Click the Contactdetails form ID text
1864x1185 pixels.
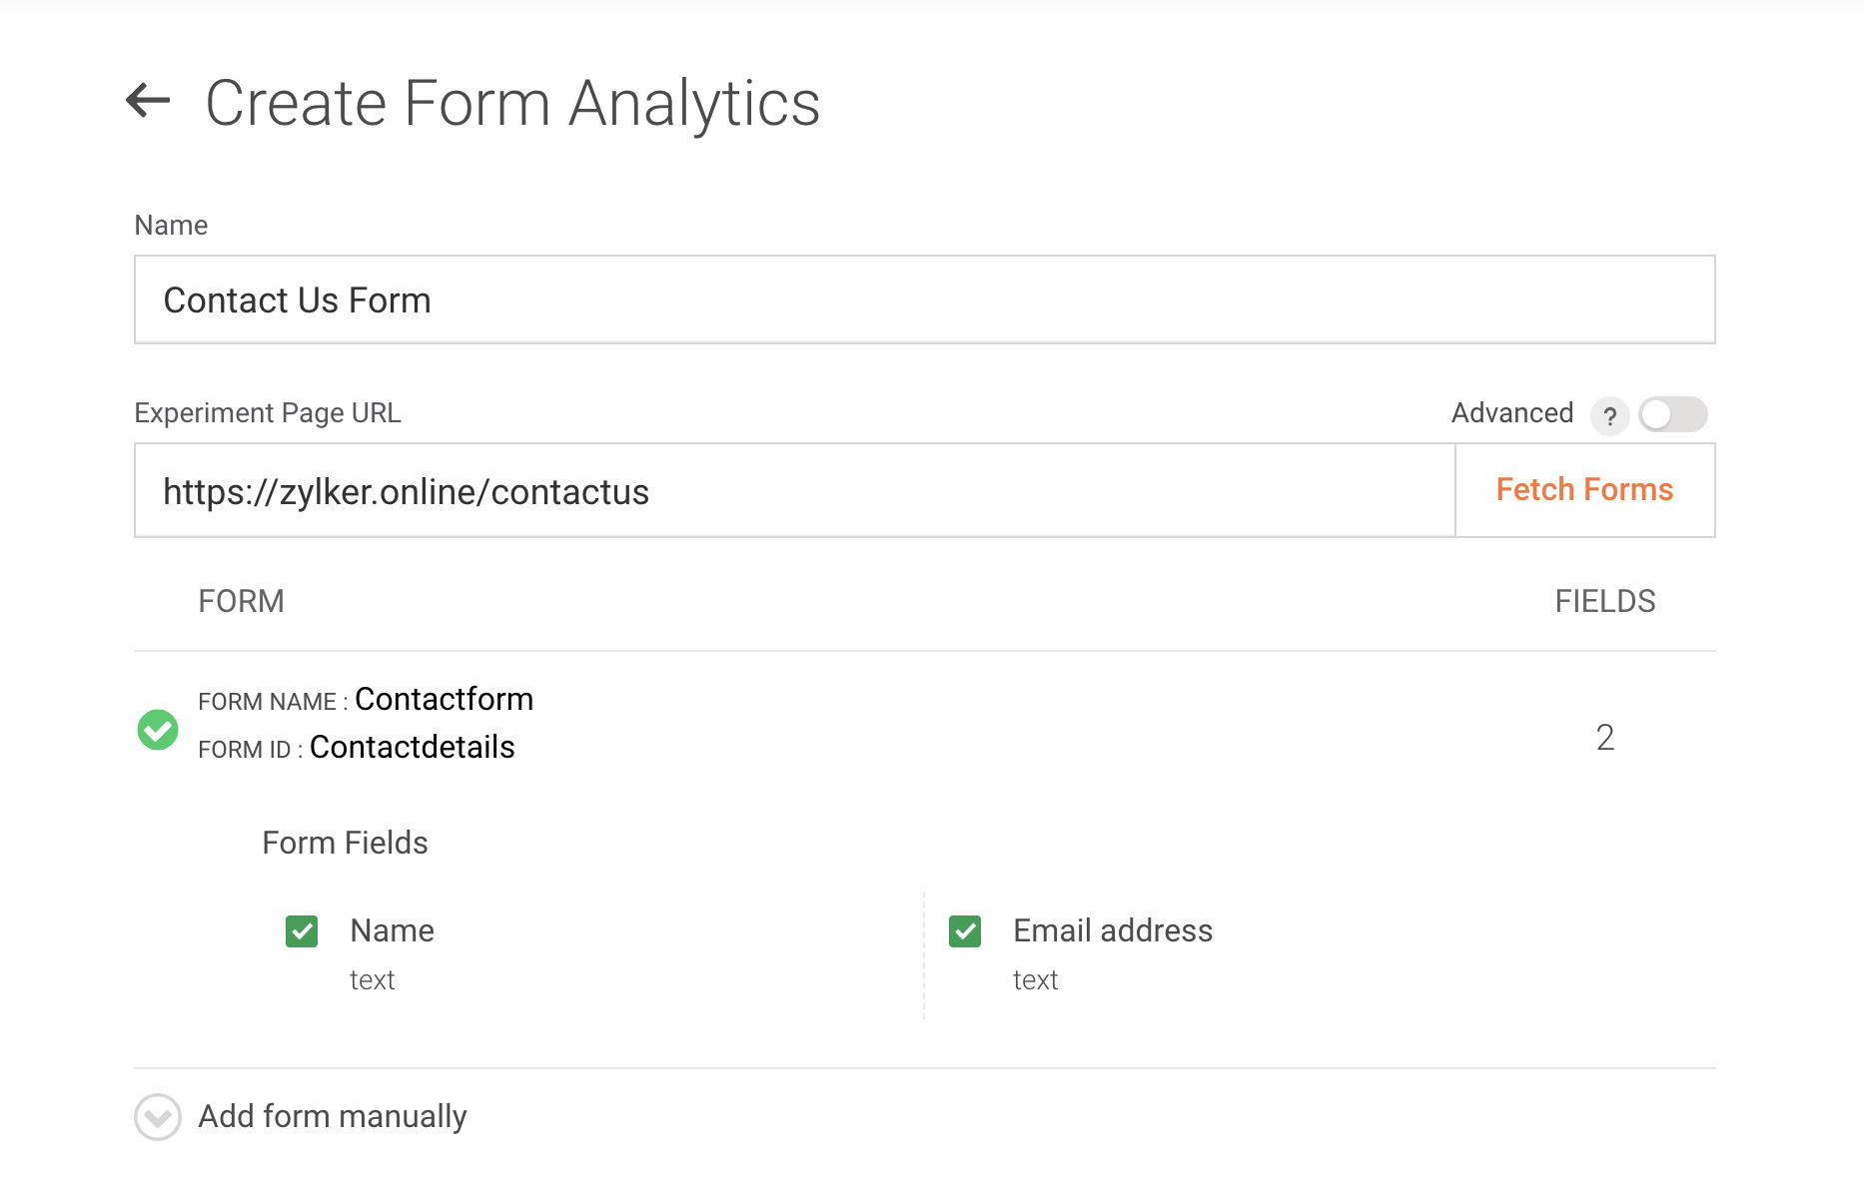[412, 747]
